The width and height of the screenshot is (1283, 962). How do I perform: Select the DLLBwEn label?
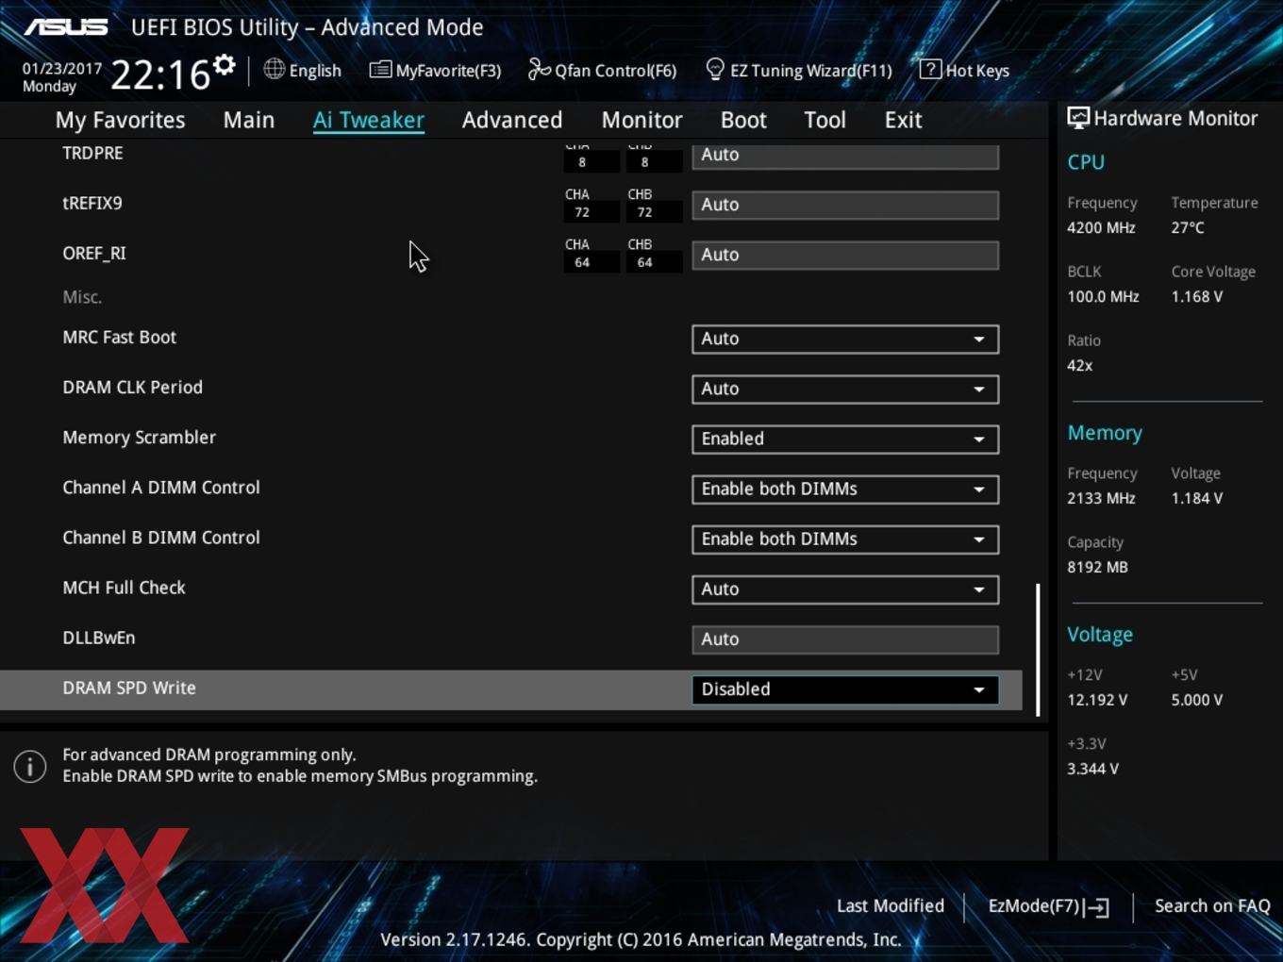[98, 638]
